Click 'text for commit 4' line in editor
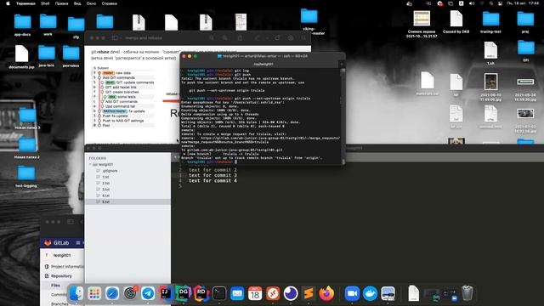The image size is (544, 306). click(212, 180)
